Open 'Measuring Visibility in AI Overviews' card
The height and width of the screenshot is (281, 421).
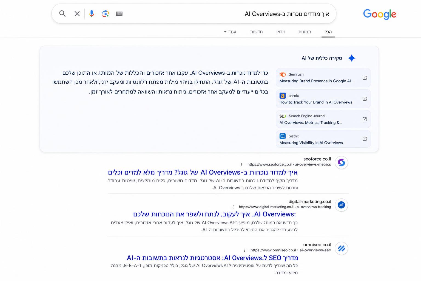(x=323, y=139)
